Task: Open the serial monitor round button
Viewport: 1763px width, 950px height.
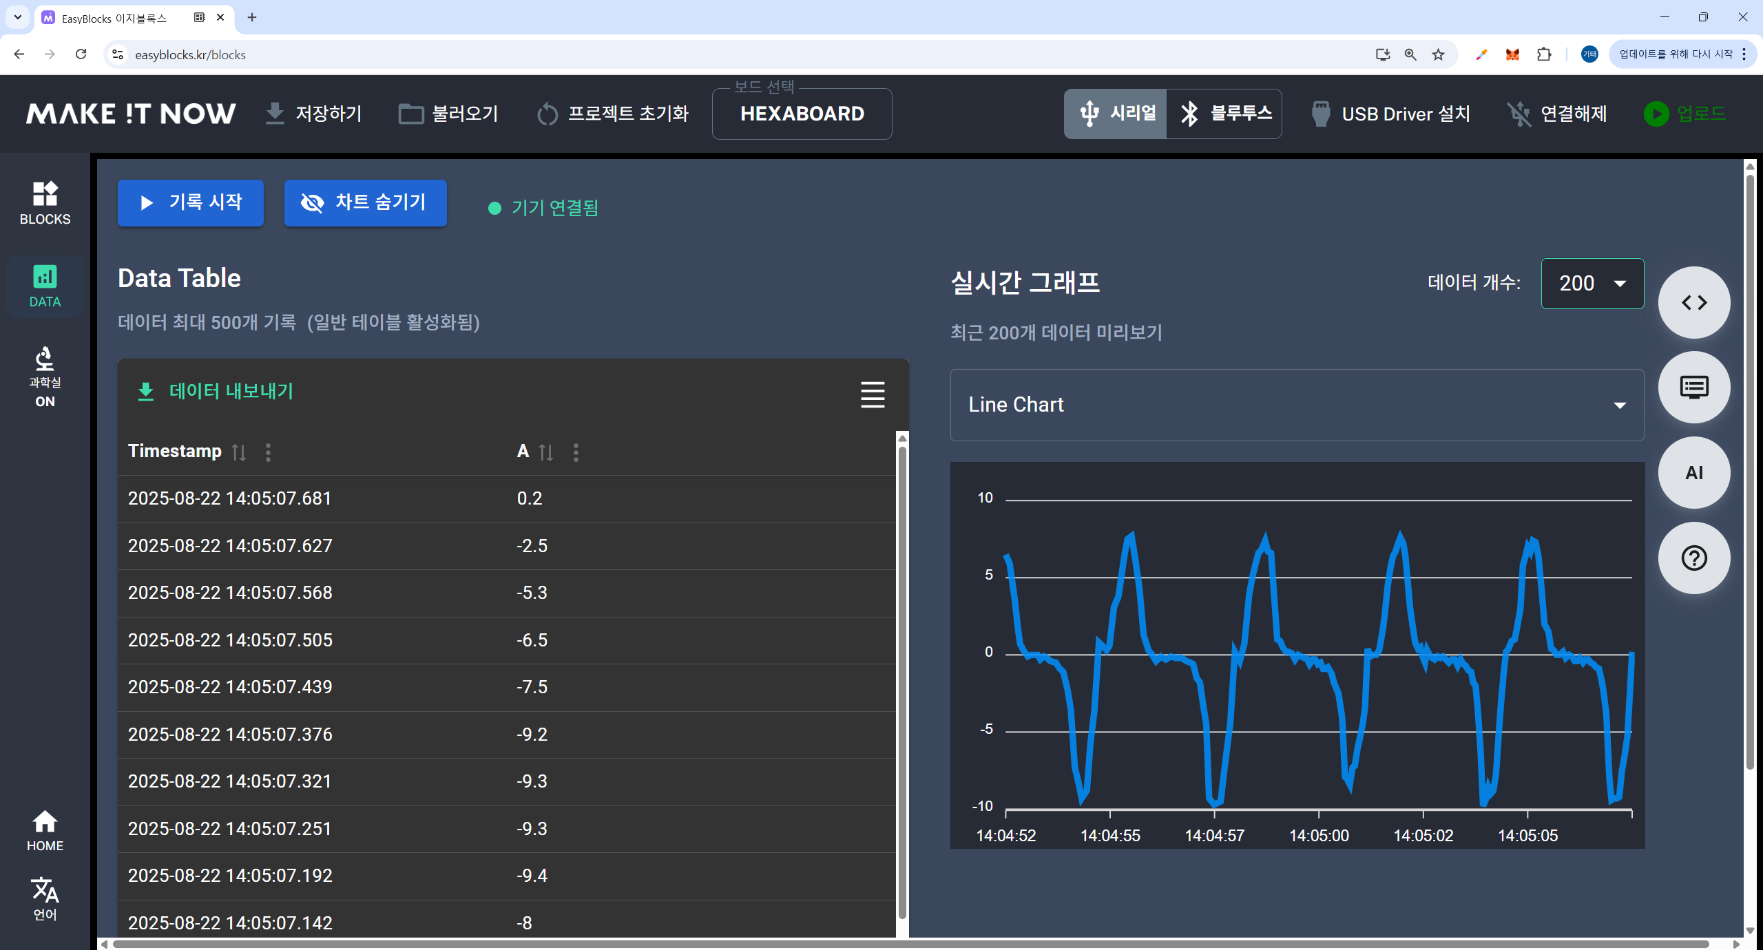Action: (1693, 388)
